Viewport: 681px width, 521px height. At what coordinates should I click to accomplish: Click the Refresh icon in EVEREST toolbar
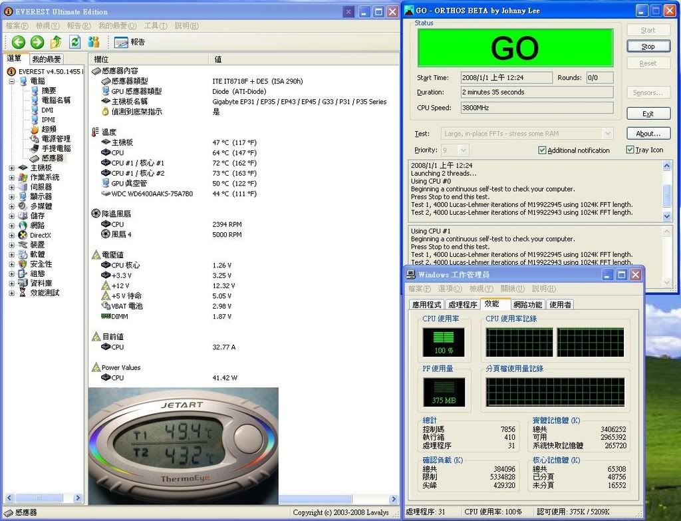[x=75, y=42]
